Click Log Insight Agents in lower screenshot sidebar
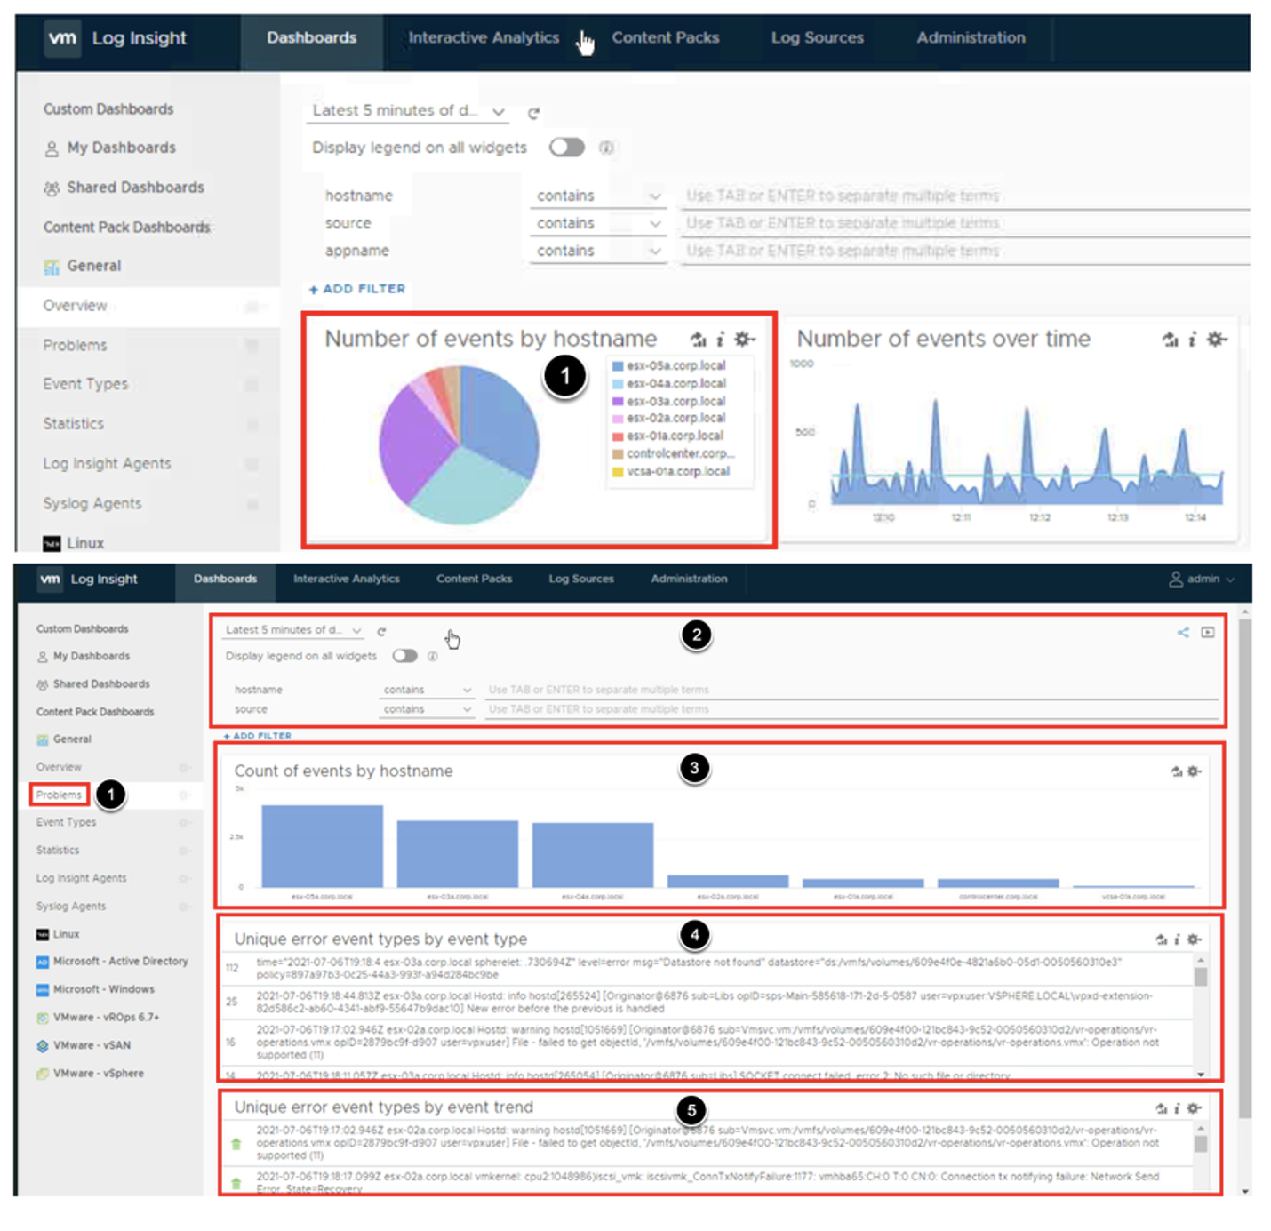1271x1231 pixels. (x=81, y=878)
